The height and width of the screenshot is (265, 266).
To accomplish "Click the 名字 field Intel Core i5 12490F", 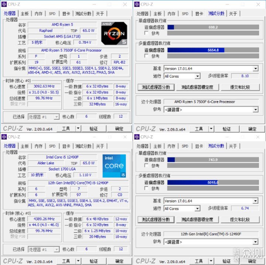I will coord(62,157).
